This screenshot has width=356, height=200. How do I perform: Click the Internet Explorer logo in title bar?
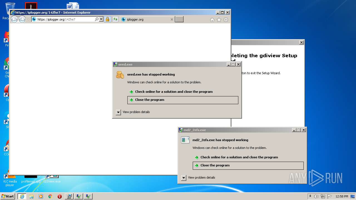[13, 12]
